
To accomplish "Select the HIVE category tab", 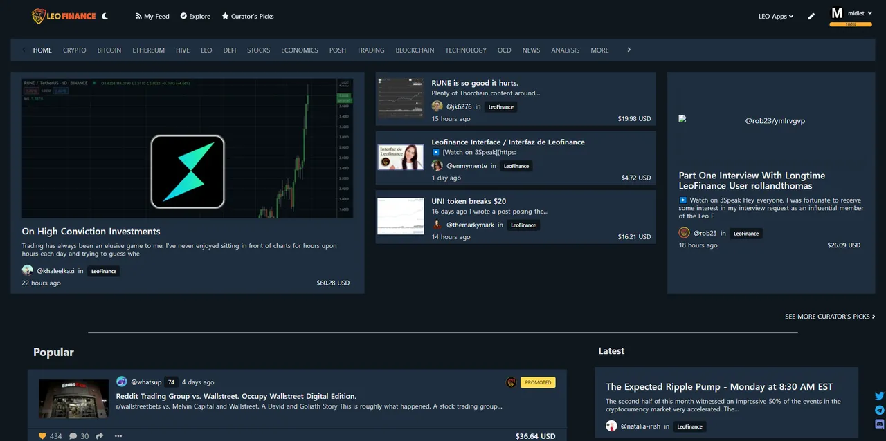I will point(183,50).
